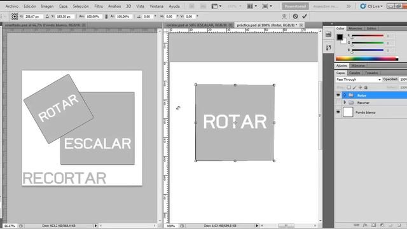Click the status preview icon next to 100%
Image resolution: width=407 pixels, height=229 pixels.
[x=183, y=226]
